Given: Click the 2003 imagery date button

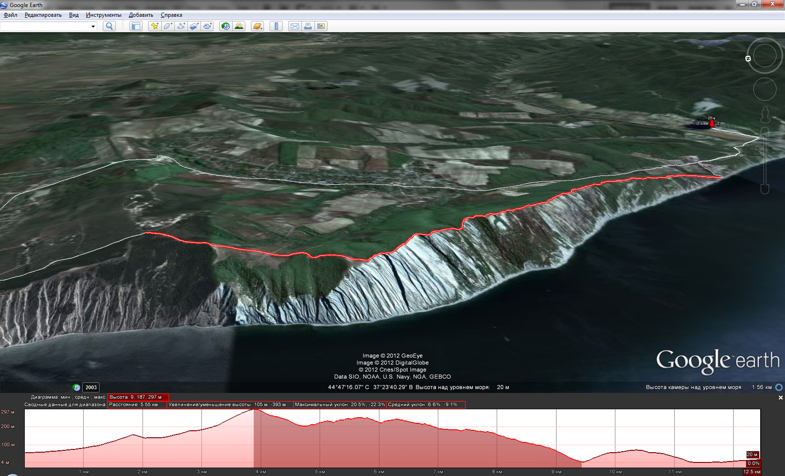Looking at the screenshot, I should tap(91, 387).
